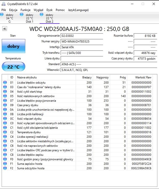The width and height of the screenshot is (159, 189).
Task: Open the Edycja menu
Action: click(13, 10)
